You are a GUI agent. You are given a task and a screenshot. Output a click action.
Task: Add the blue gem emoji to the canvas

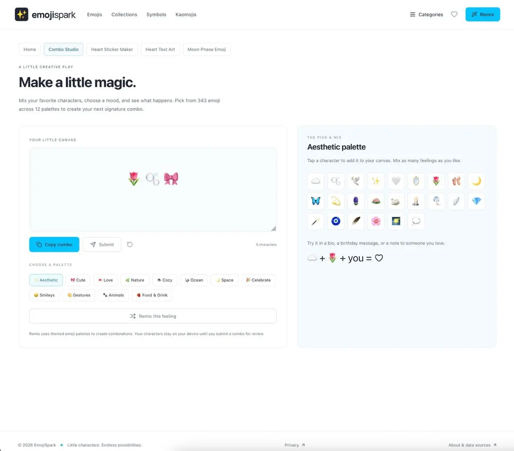[x=476, y=201]
